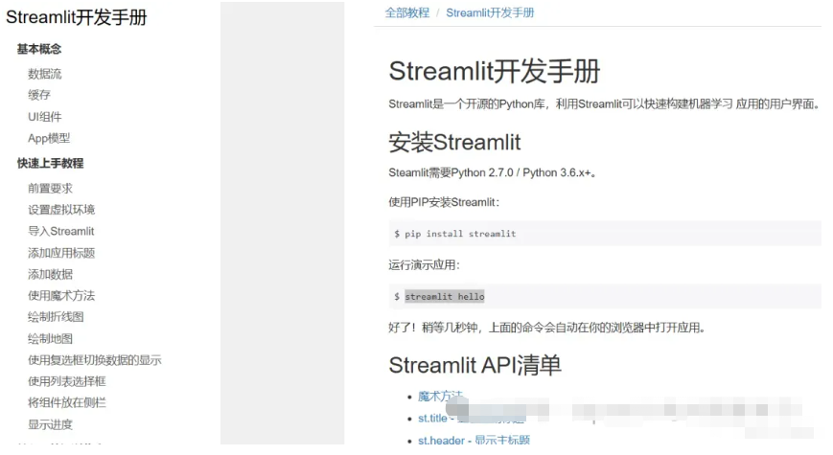
Task: Click the sidebar title Streamlit开发手册
Action: pyautogui.click(x=76, y=17)
